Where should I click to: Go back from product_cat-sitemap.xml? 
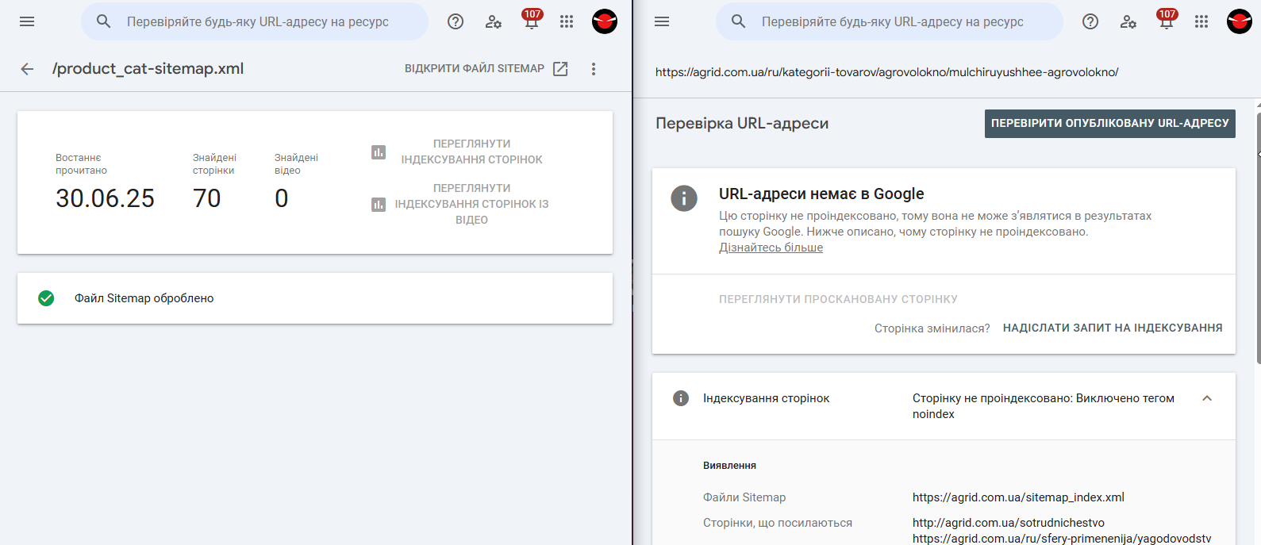coord(27,69)
